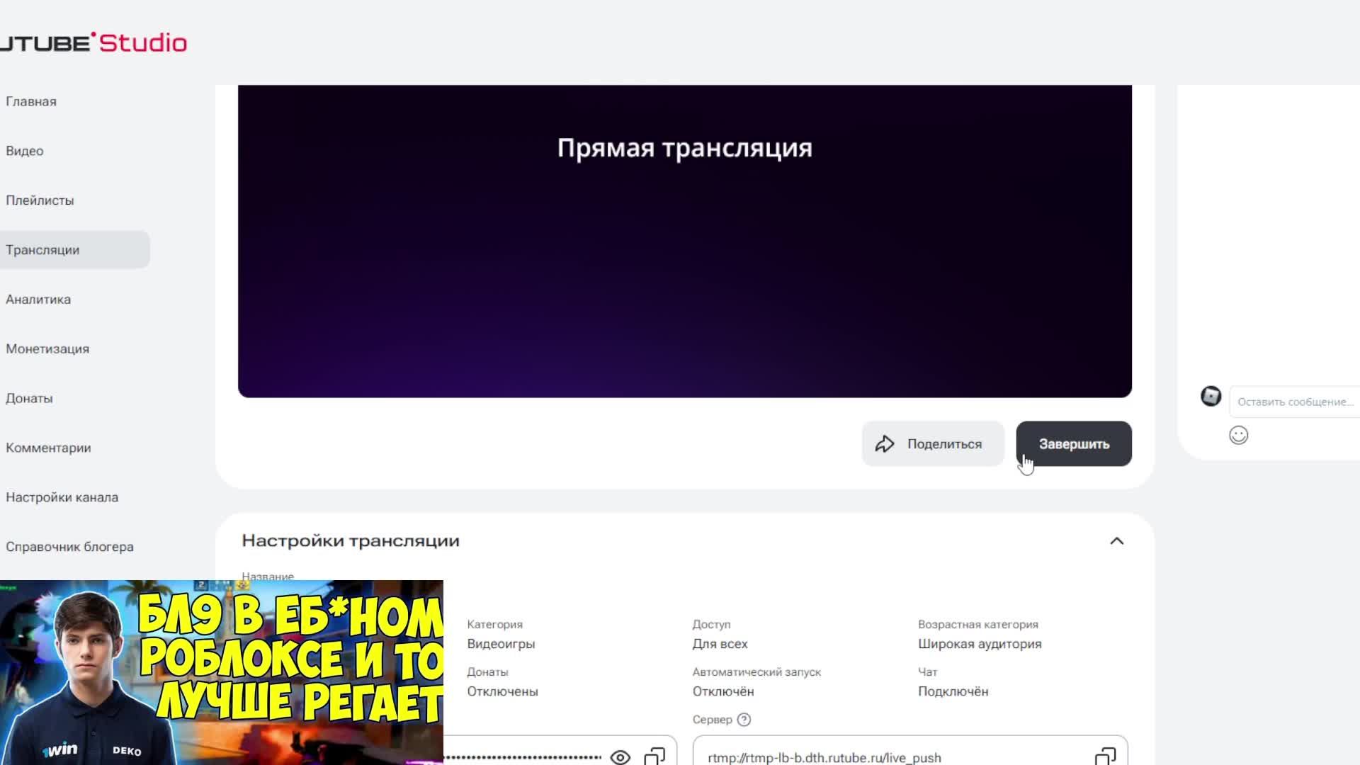The image size is (1360, 765).
Task: Click the Оставить сообщение chat input
Action: [x=1295, y=401]
